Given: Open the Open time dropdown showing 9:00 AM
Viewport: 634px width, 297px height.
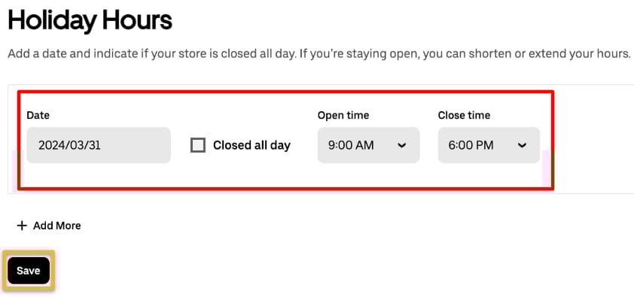Looking at the screenshot, I should coord(368,145).
